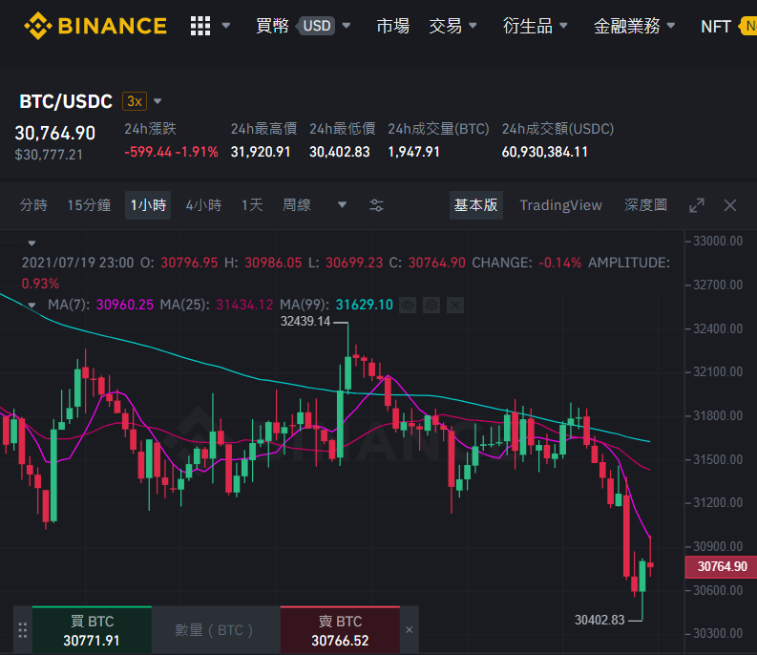Click the 33000.00 price axis label
This screenshot has height=655, width=757.
coord(718,241)
